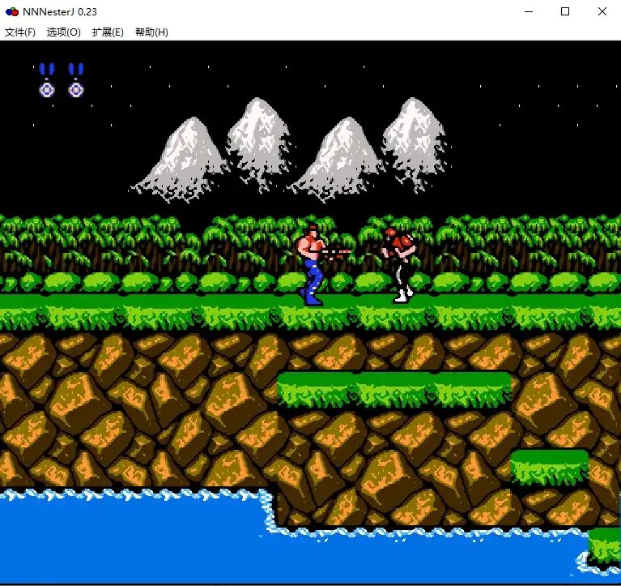
Task: Click the NNNesterJ app icon in title bar
Action: 12,12
